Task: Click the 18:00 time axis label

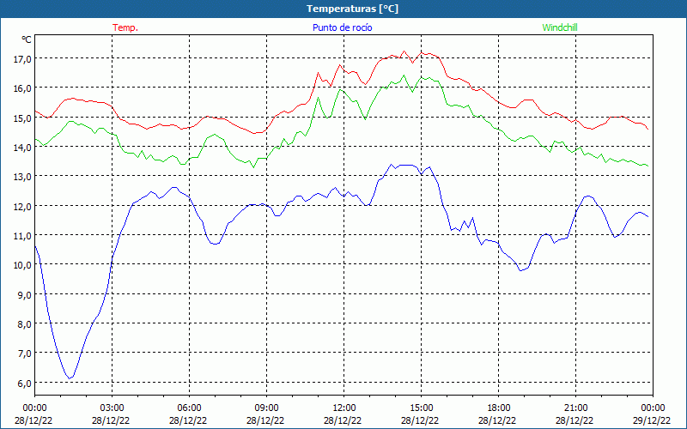Action: pyautogui.click(x=499, y=408)
